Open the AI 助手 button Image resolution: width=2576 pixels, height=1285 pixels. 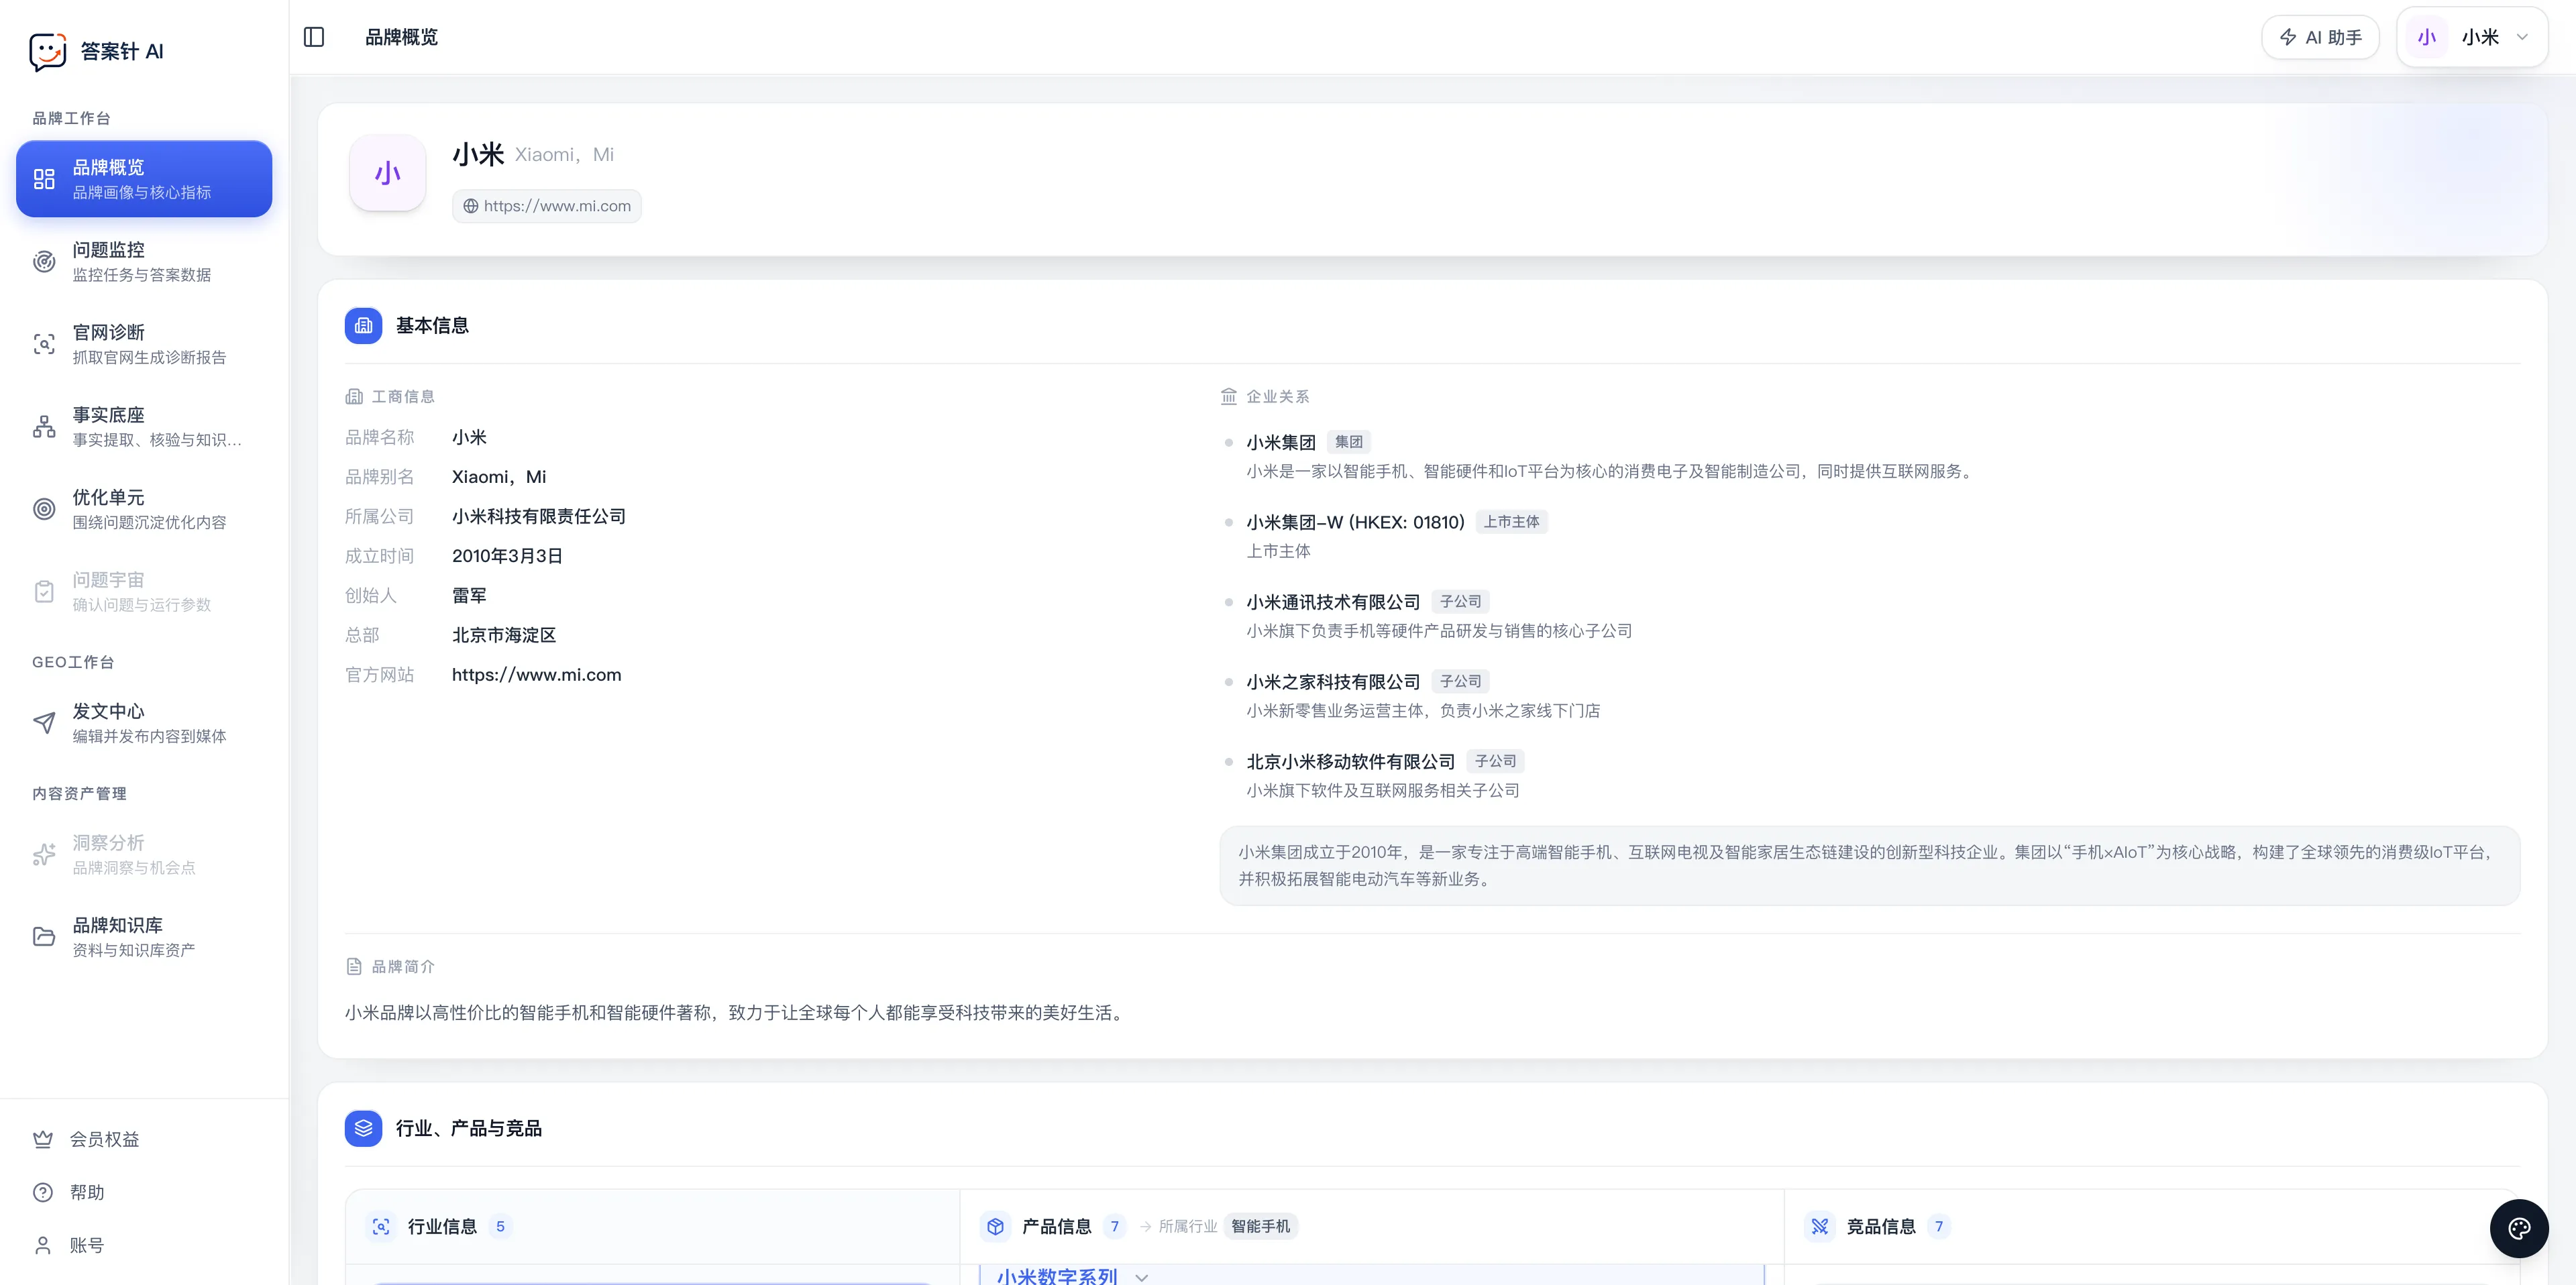[2320, 37]
